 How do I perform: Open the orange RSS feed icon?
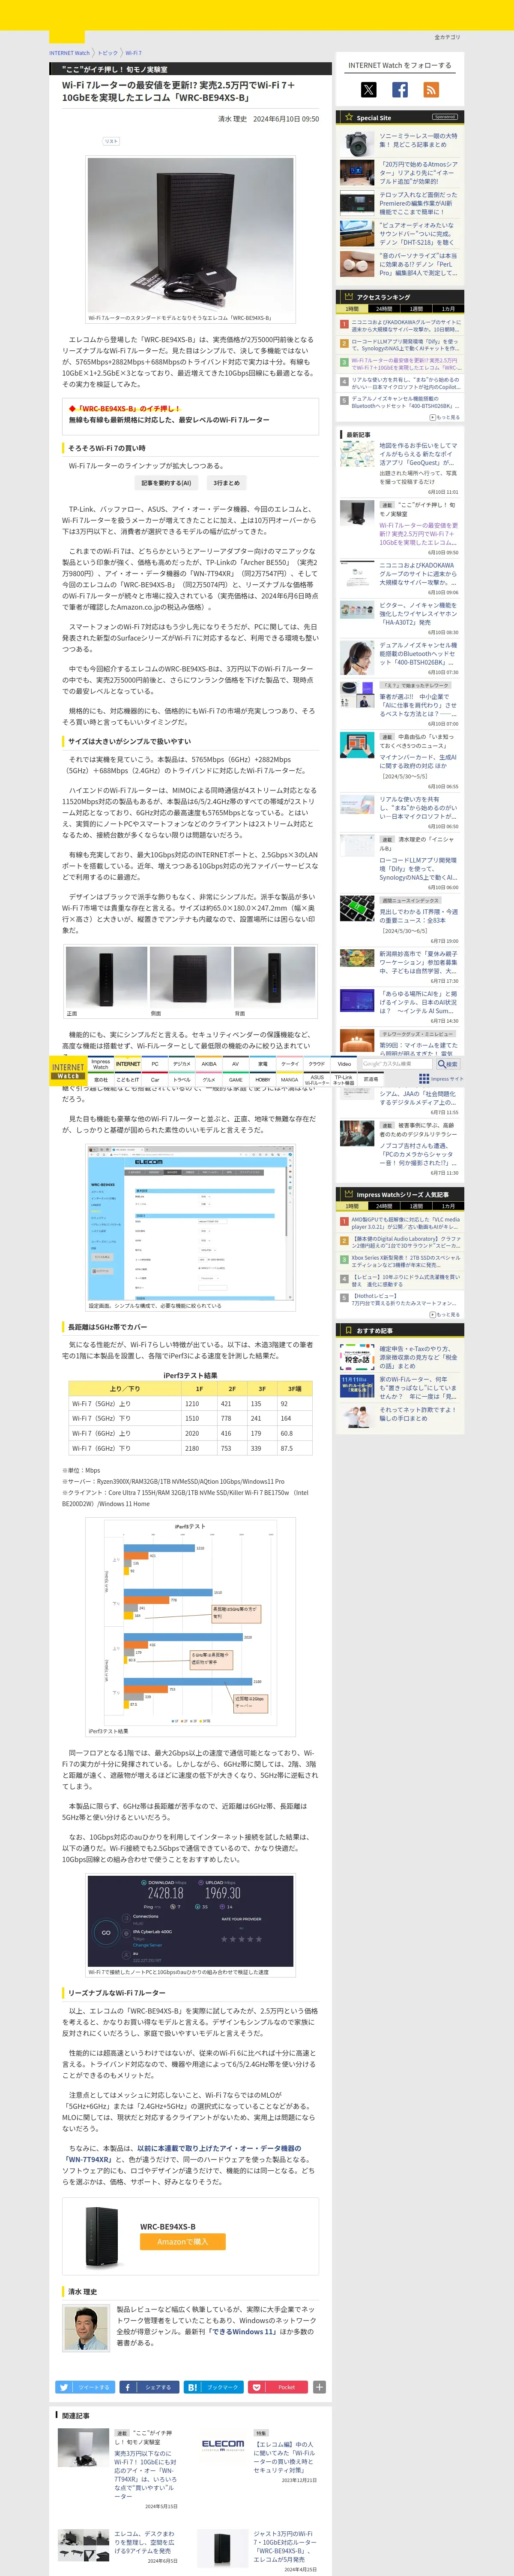click(x=431, y=90)
